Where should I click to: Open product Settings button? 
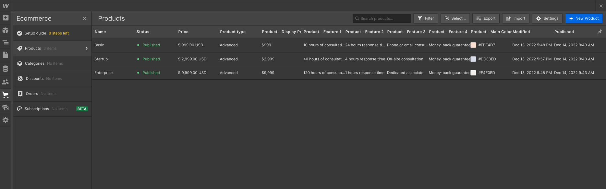point(547,18)
